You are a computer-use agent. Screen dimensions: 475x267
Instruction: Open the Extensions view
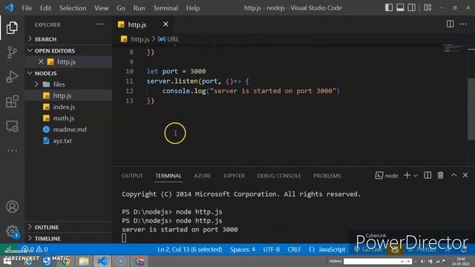pos(12,102)
